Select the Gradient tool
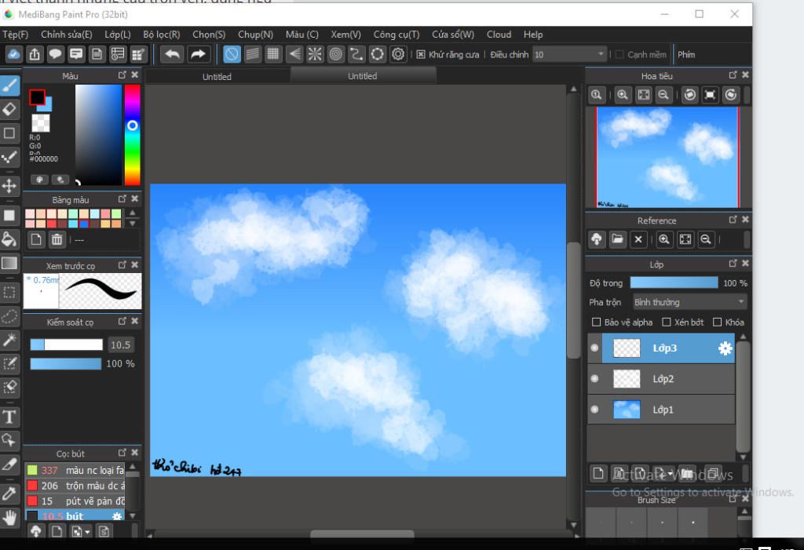Screen dimensions: 804x550 tap(9, 264)
